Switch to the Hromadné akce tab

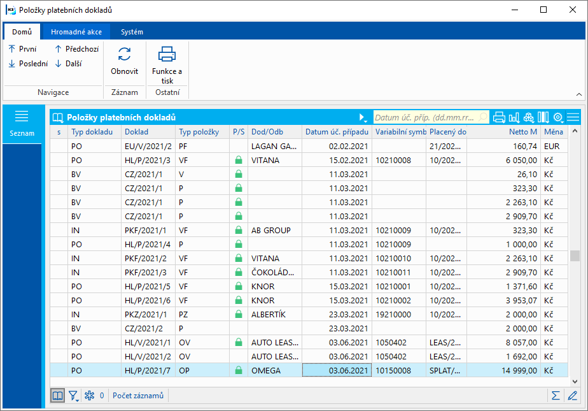point(75,32)
